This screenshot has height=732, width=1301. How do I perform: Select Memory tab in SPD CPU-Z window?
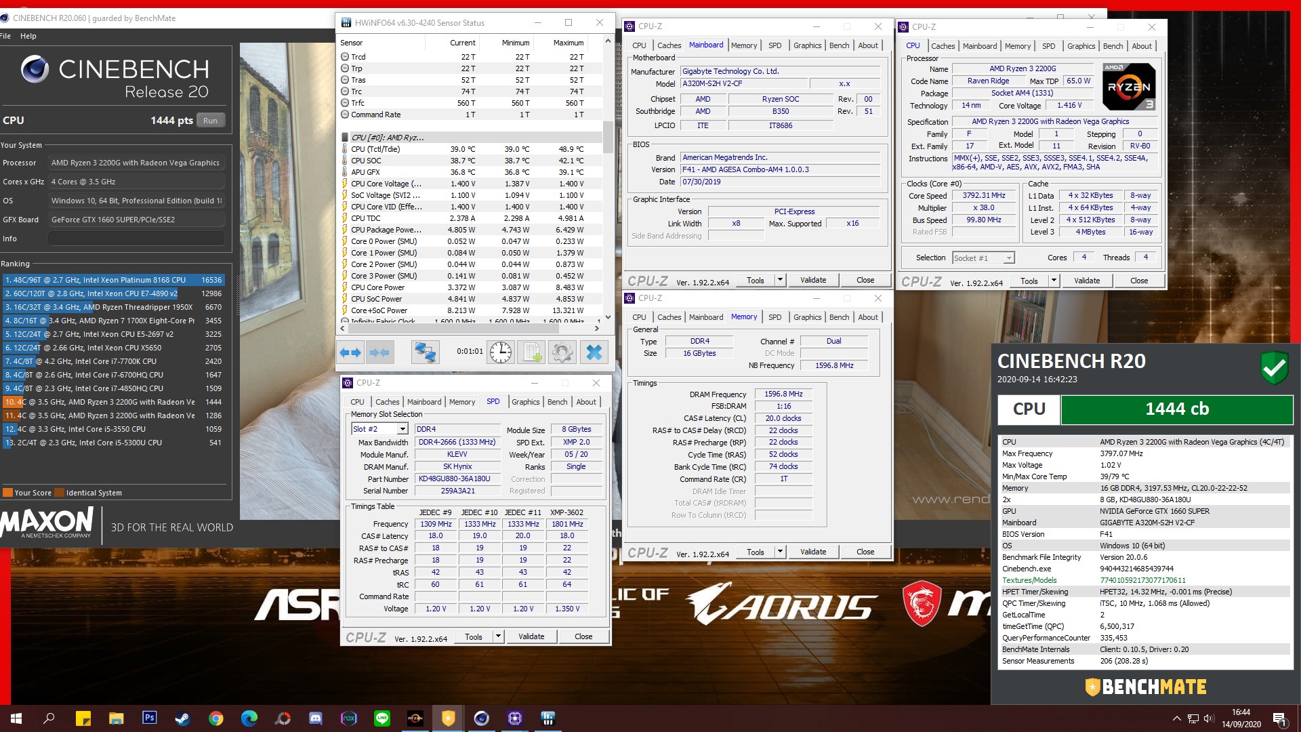(462, 402)
